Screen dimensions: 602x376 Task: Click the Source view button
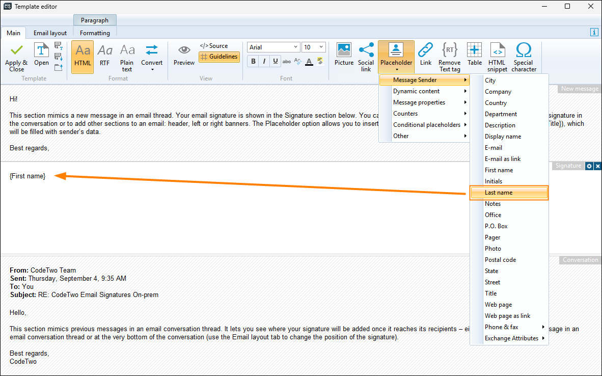tap(213, 46)
